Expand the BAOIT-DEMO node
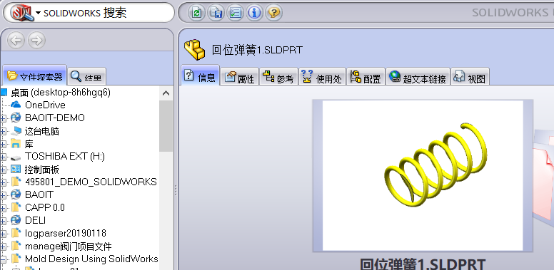 (3, 118)
